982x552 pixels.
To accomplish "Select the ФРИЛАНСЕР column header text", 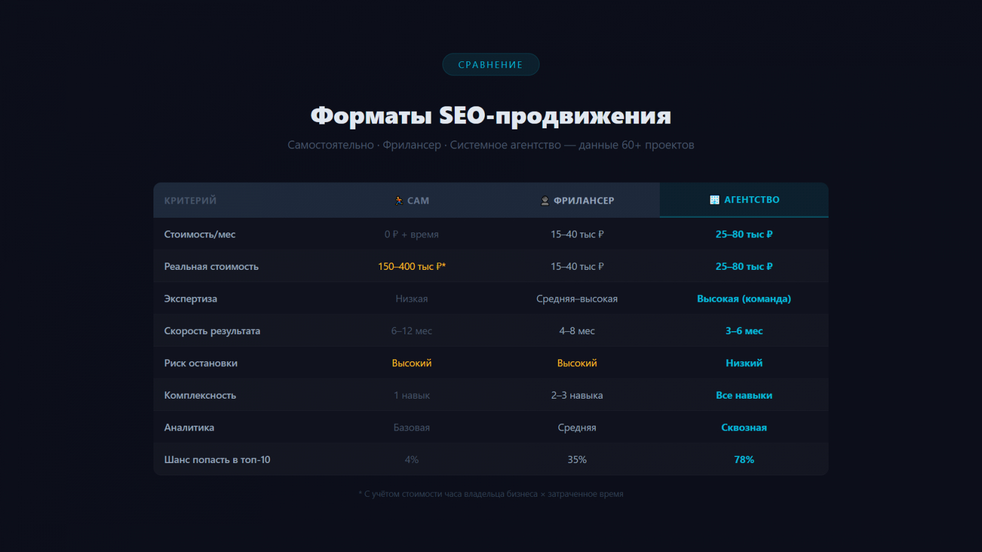I will 584,201.
